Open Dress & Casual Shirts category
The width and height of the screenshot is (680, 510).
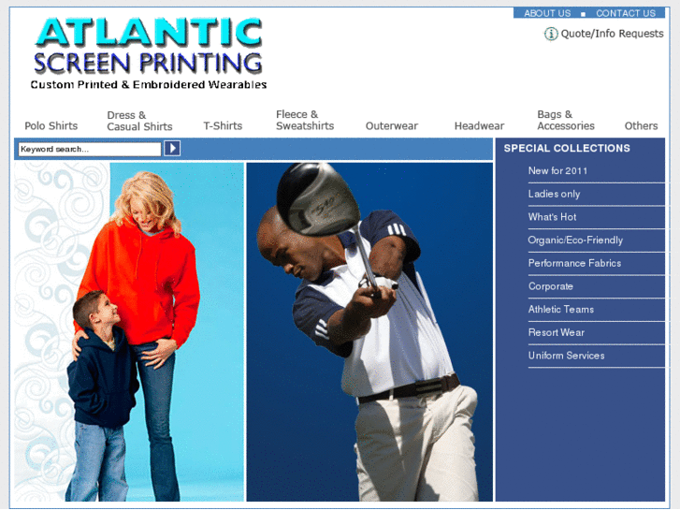click(139, 121)
